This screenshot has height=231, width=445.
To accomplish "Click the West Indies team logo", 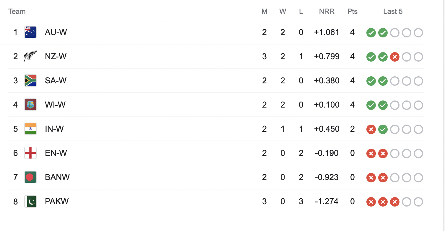I will 30,105.
